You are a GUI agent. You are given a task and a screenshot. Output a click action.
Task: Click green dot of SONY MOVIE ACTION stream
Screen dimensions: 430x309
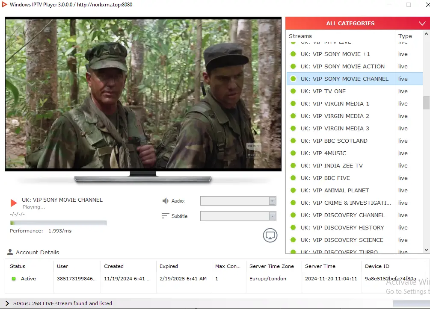(x=293, y=66)
